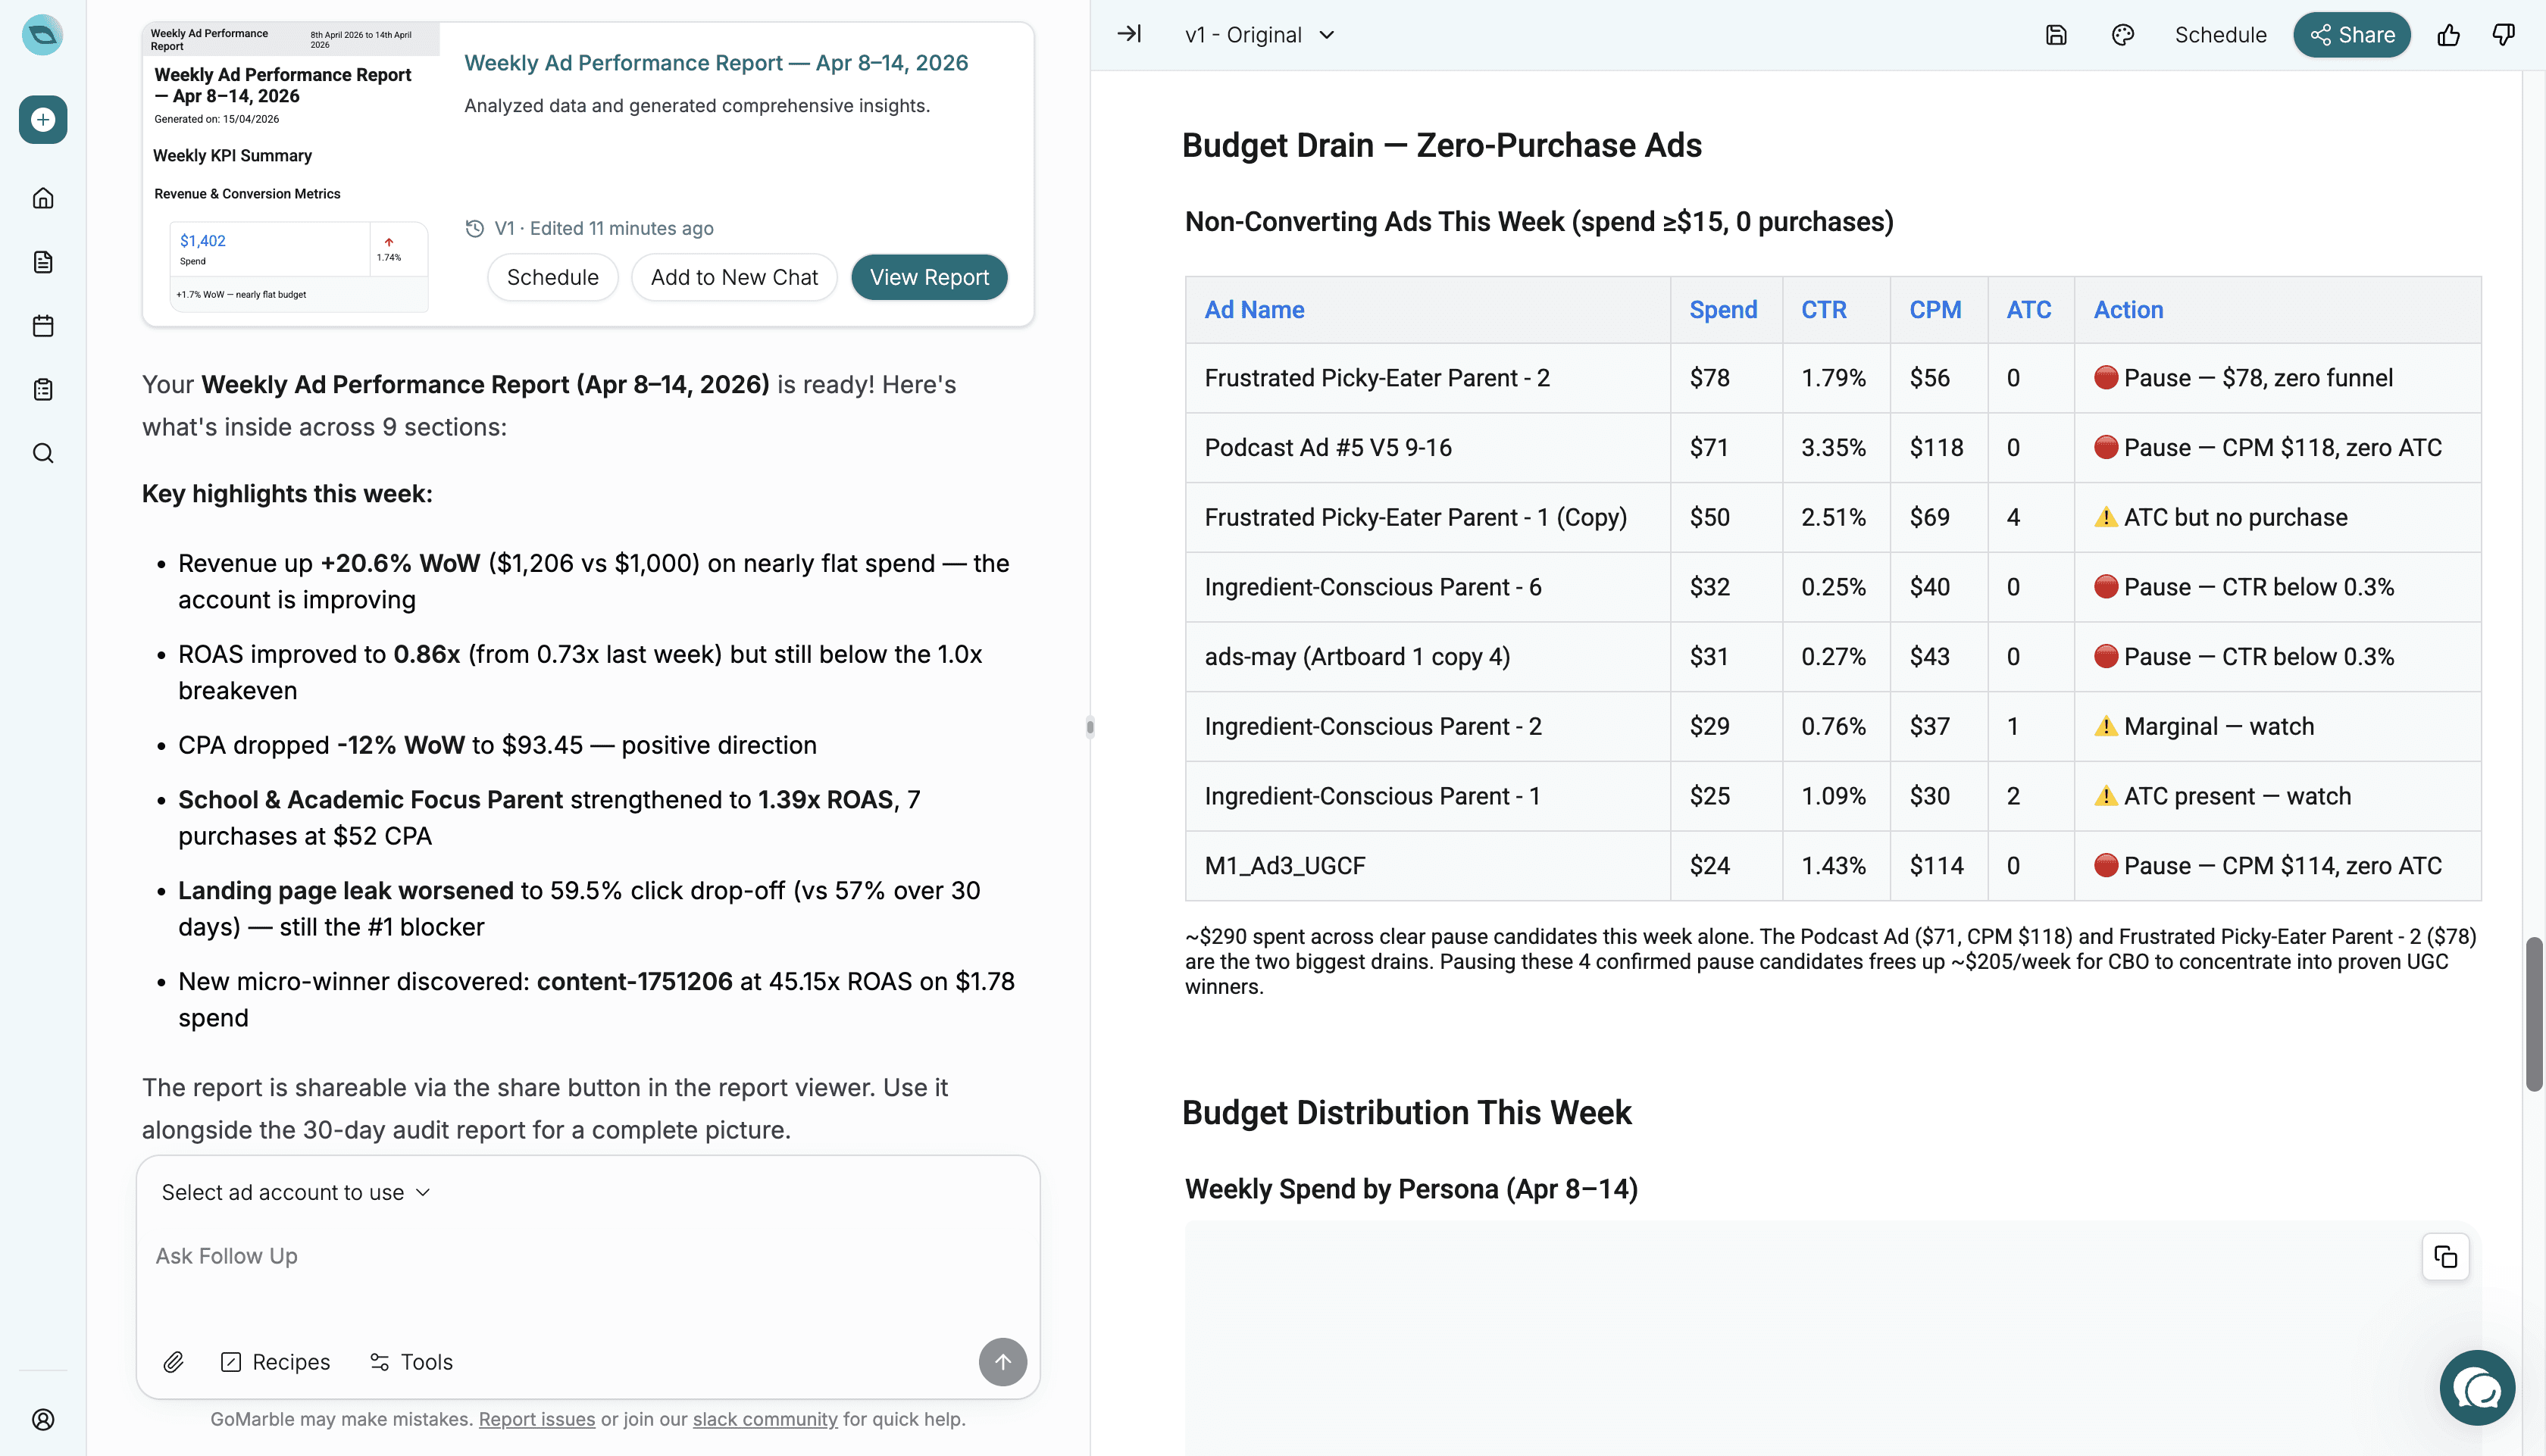Click the save report icon
2546x1456 pixels.
[x=2056, y=35]
